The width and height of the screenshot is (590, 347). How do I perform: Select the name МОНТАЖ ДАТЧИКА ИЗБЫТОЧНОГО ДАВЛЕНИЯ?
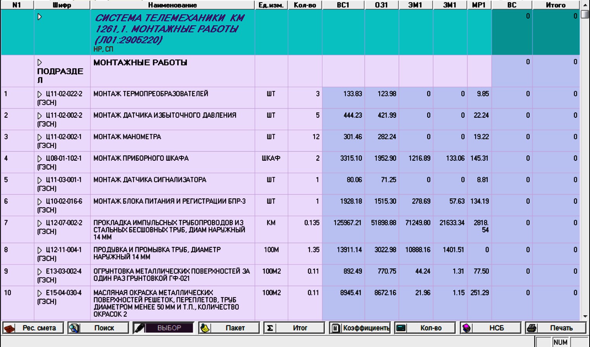(165, 115)
